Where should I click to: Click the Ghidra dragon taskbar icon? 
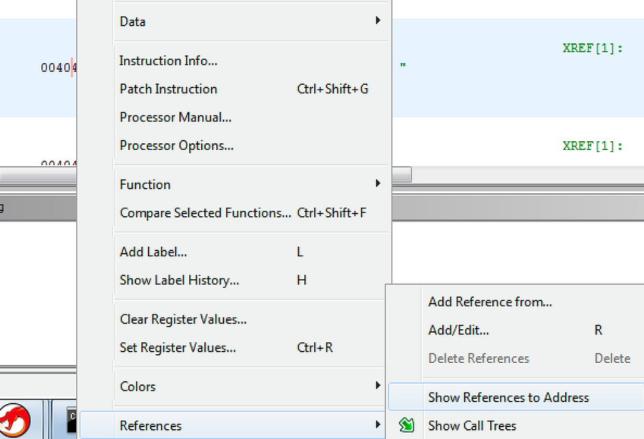pyautogui.click(x=14, y=421)
